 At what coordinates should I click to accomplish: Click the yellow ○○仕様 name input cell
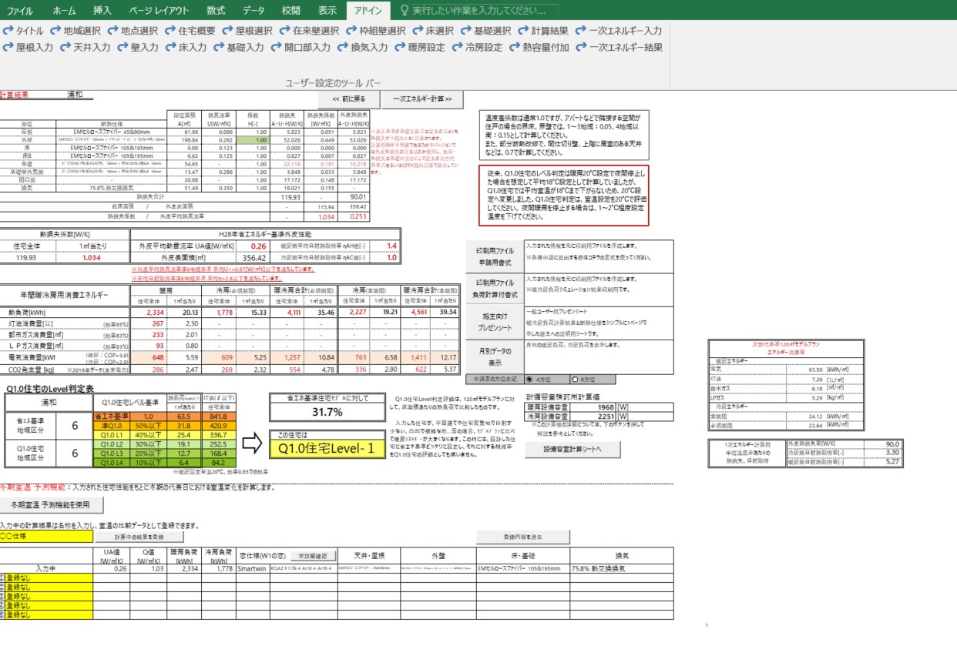point(46,536)
